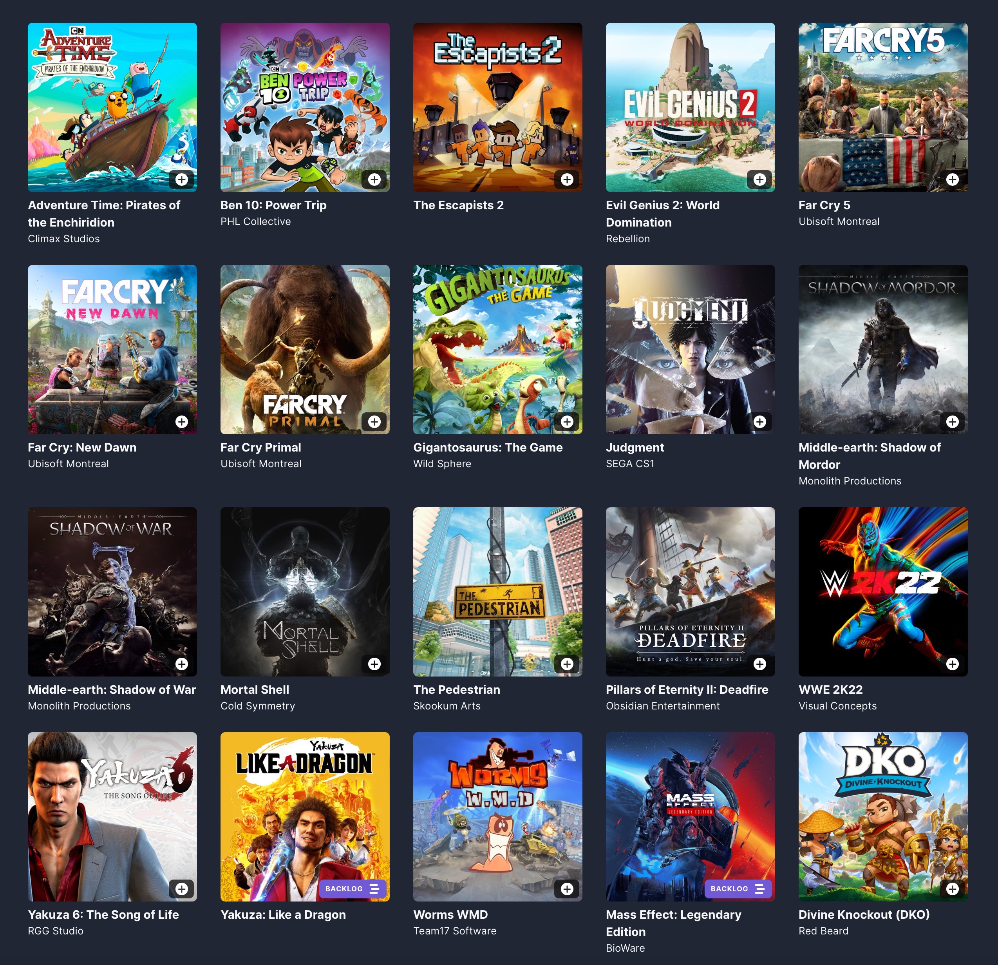The height and width of the screenshot is (965, 998).
Task: Click the RGG Studio developer name
Action: (56, 931)
